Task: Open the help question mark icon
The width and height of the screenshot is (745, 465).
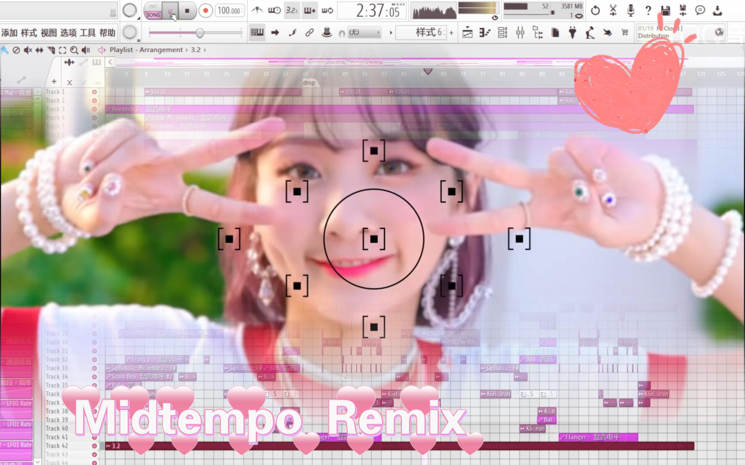Action: click(x=648, y=10)
